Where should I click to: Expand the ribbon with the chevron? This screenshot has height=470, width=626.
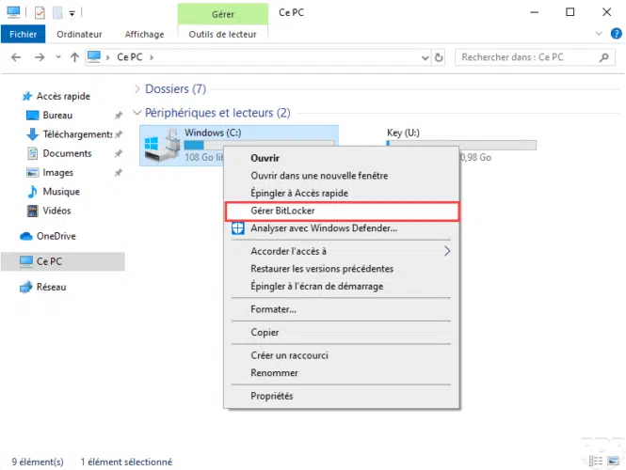click(x=599, y=34)
